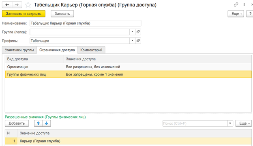
Task: Click into the Профиль field with Табельщик
Action: tap(80, 41)
